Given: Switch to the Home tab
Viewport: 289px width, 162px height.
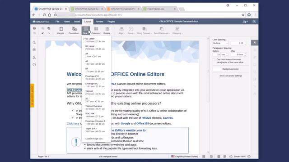Looking at the screenshot, I should click(x=66, y=22).
